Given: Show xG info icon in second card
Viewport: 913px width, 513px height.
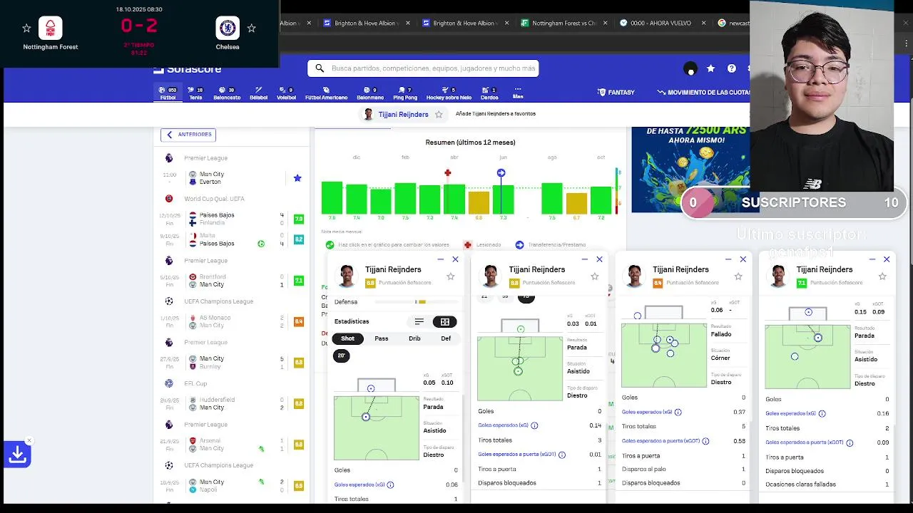Looking at the screenshot, I should pyautogui.click(x=534, y=425).
